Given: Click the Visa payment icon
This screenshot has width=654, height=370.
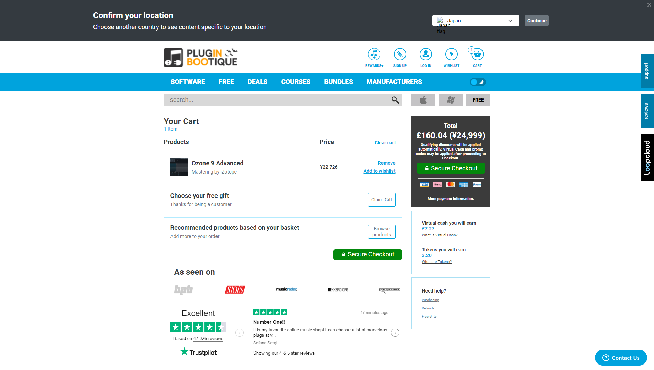Looking at the screenshot, I should pyautogui.click(x=424, y=184).
